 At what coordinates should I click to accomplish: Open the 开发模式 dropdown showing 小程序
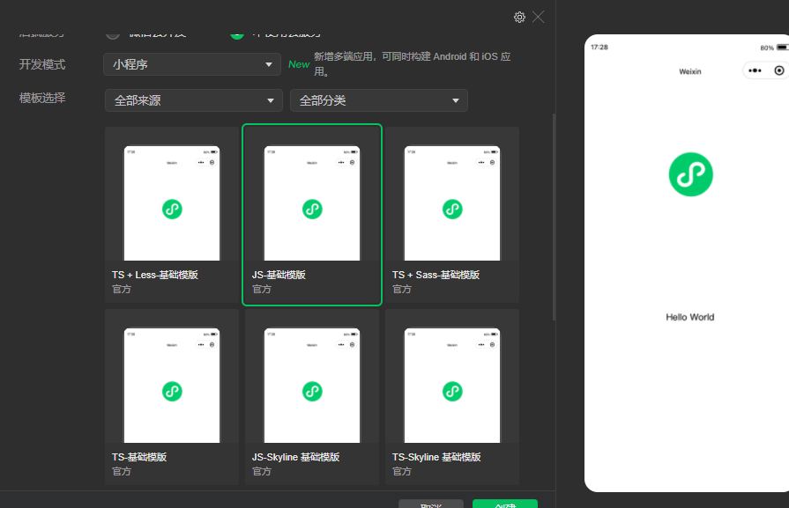pos(191,64)
